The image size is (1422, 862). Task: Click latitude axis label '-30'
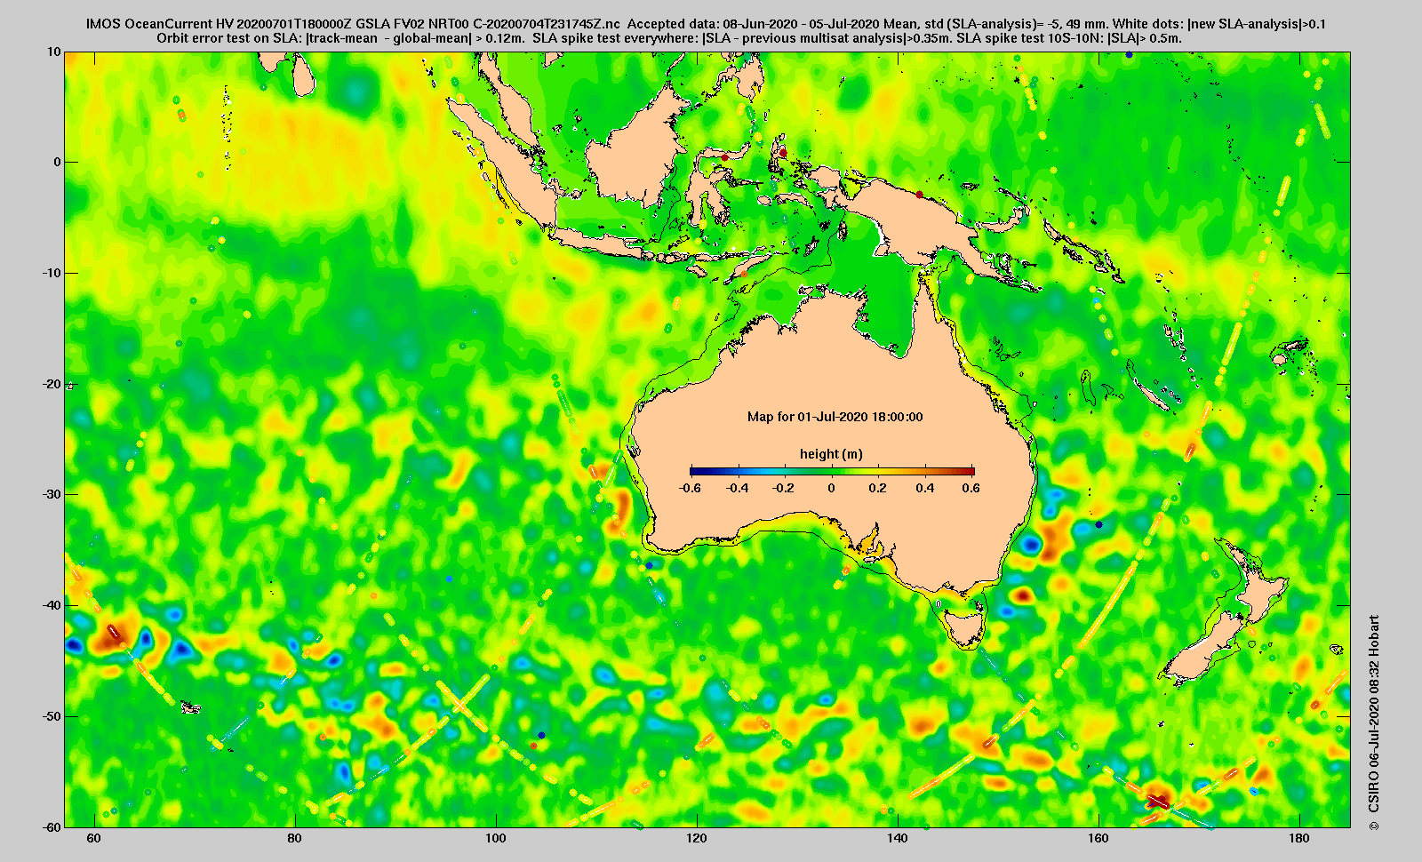(52, 494)
